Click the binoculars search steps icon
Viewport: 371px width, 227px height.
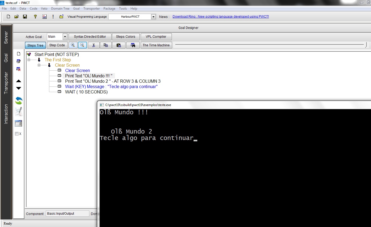[133, 45]
